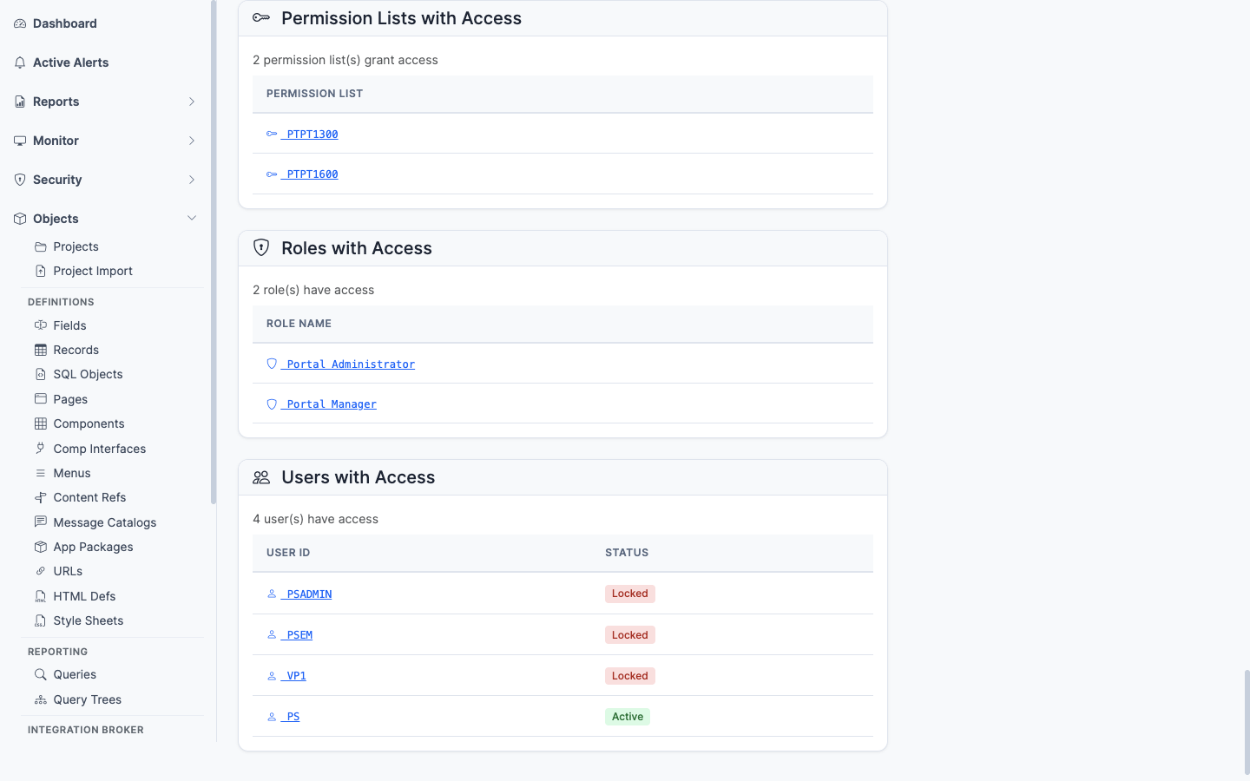The image size is (1250, 781).
Task: Click the Queries magnifier icon
Action: [x=41, y=674]
